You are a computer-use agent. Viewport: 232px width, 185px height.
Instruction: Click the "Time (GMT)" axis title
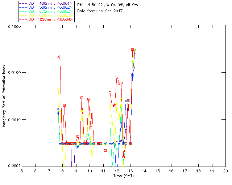pos(123,176)
